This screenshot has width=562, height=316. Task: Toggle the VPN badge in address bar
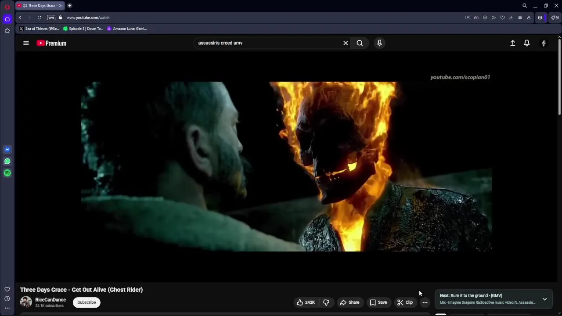click(51, 18)
